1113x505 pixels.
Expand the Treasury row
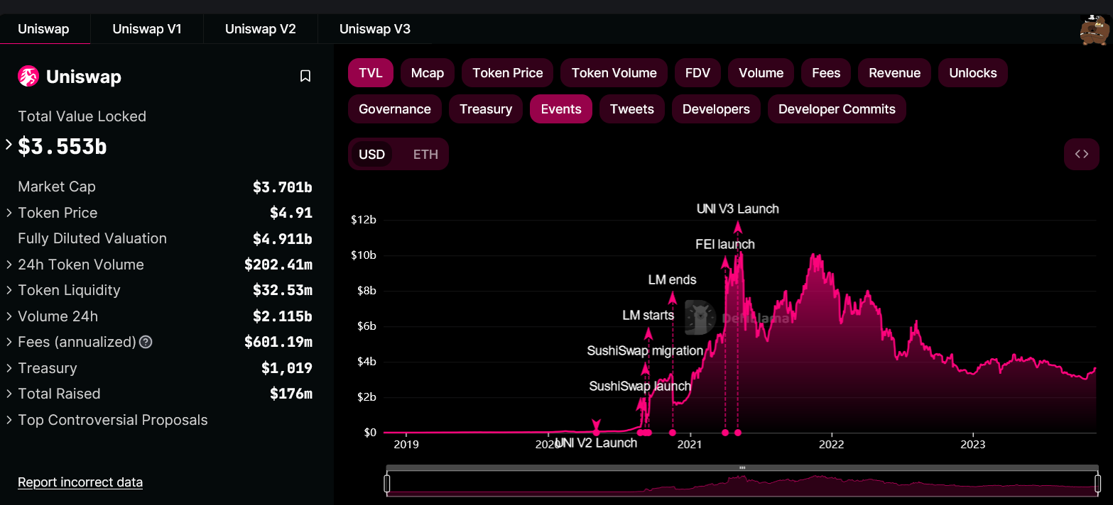coord(9,368)
